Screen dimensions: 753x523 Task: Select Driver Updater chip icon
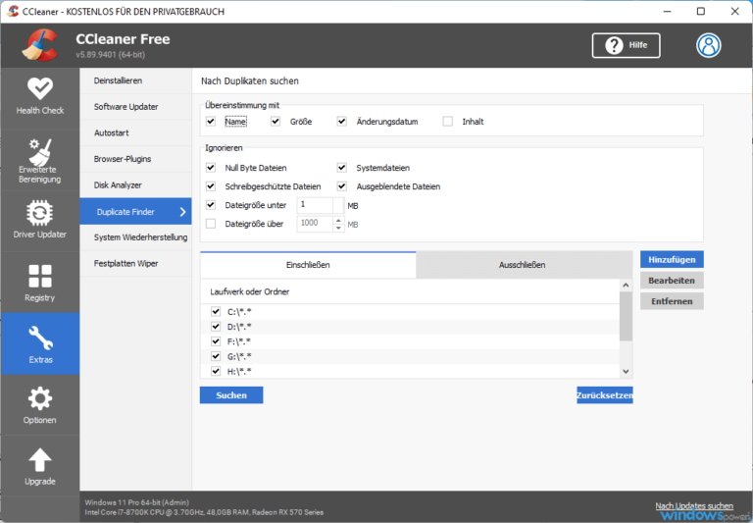[39, 214]
